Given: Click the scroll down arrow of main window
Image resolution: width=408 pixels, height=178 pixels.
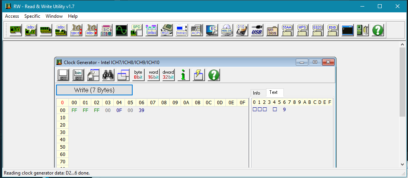Looking at the screenshot, I should [x=402, y=164].
